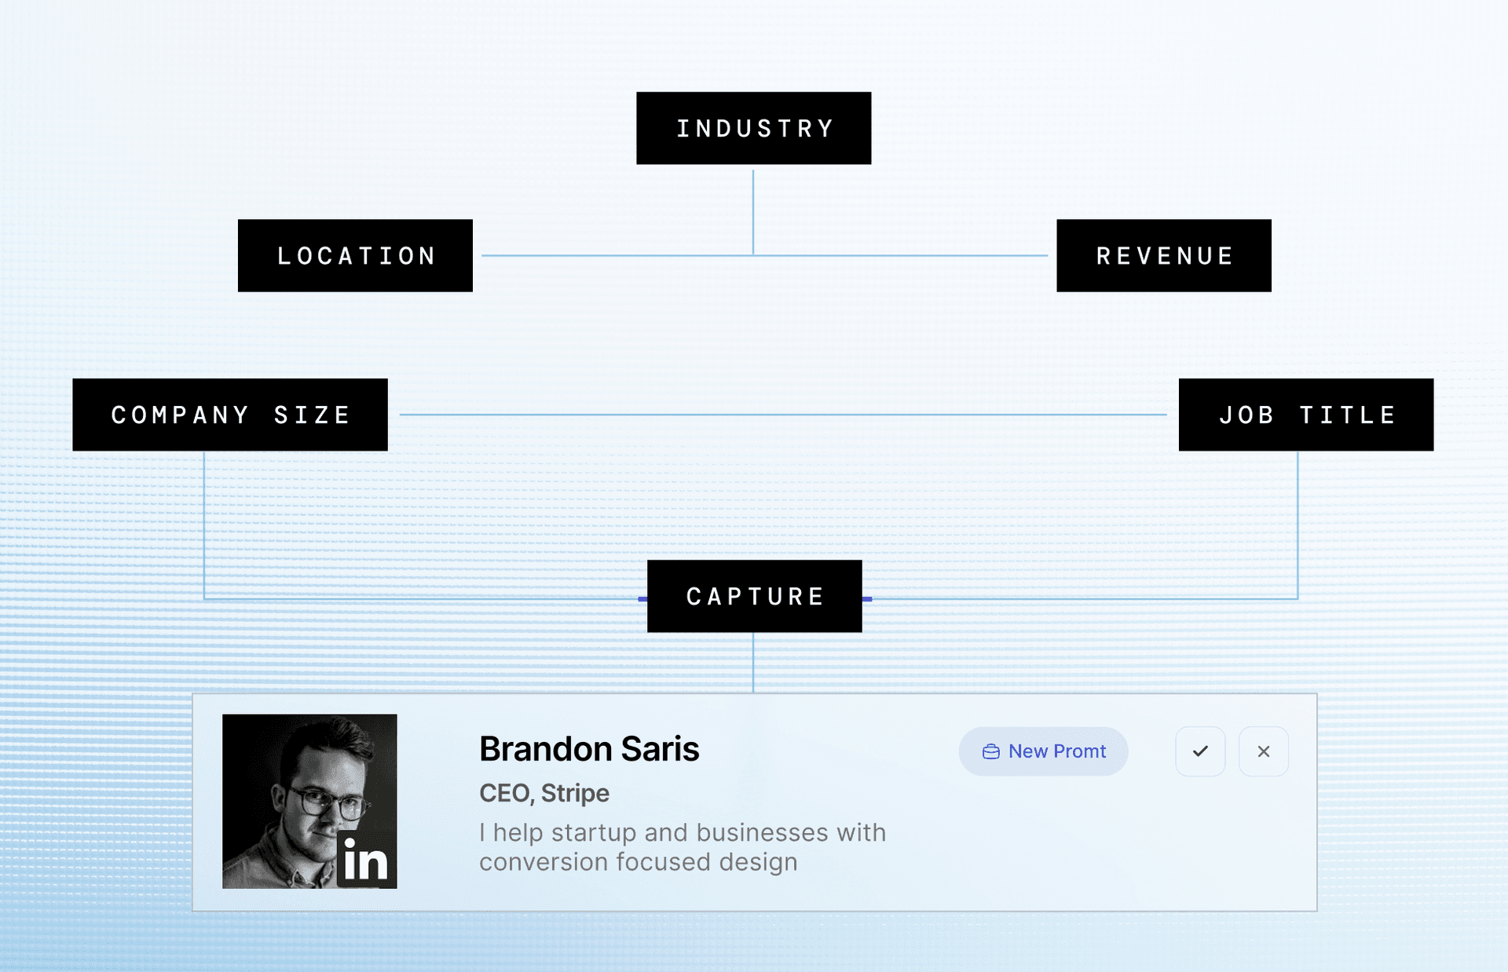Click the LinkedIn logo badge on photo
The image size is (1508, 972).
pos(366,860)
